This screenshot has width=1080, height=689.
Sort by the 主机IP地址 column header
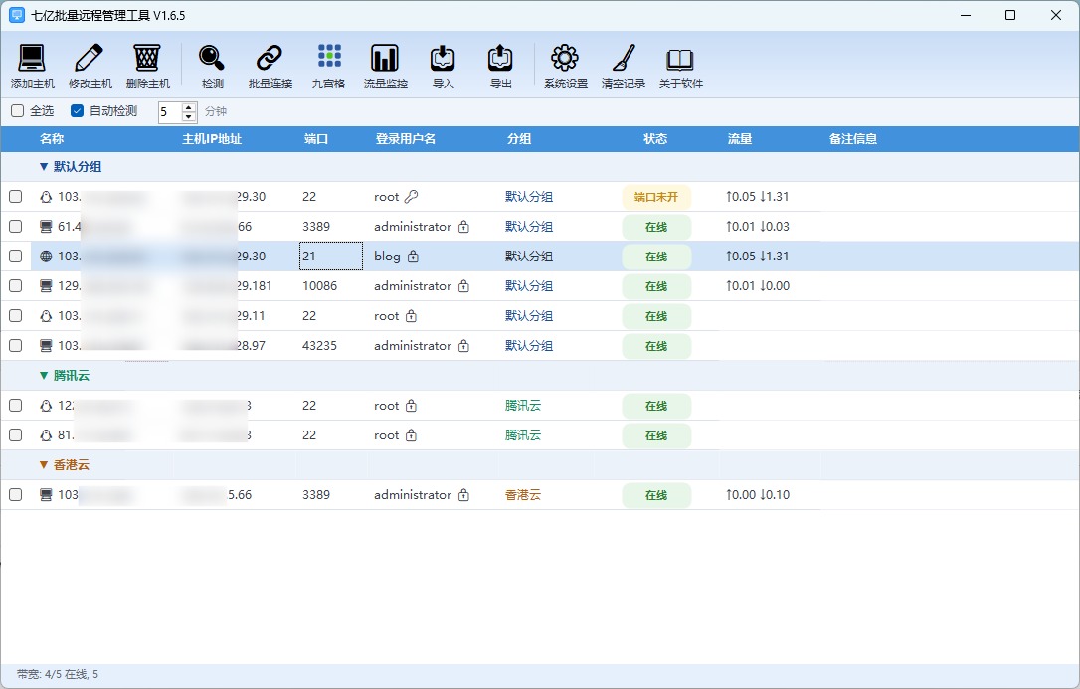point(212,139)
